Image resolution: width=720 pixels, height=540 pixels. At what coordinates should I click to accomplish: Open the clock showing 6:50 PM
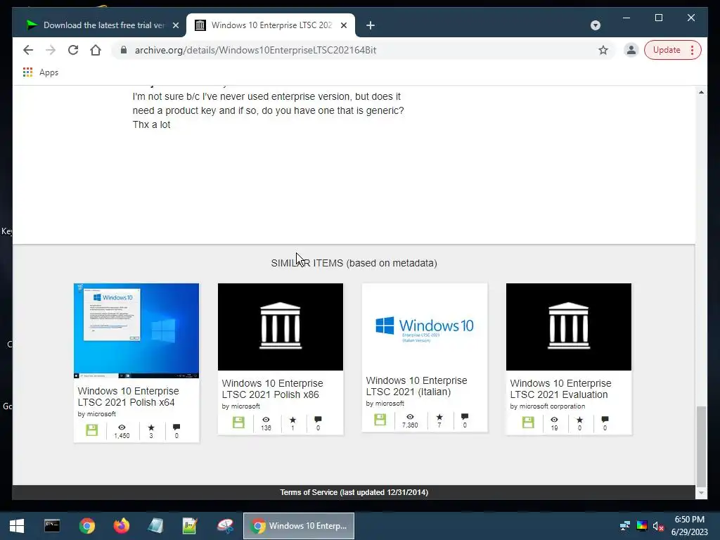click(x=689, y=525)
